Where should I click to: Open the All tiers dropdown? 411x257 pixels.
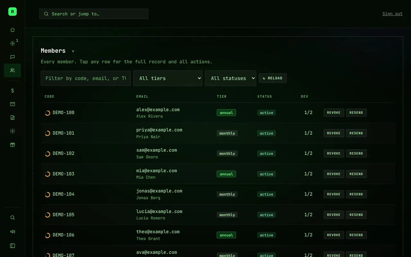tap(168, 78)
